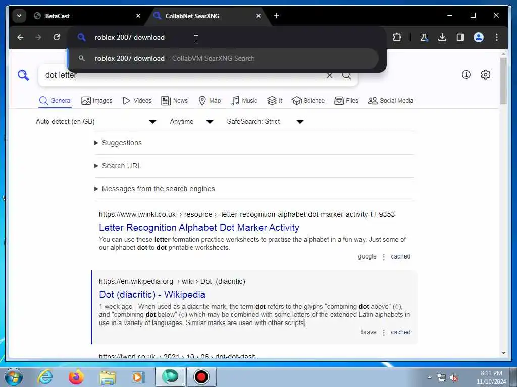Toggle the browser side panel icon
The width and height of the screenshot is (517, 387).
pyautogui.click(x=460, y=37)
